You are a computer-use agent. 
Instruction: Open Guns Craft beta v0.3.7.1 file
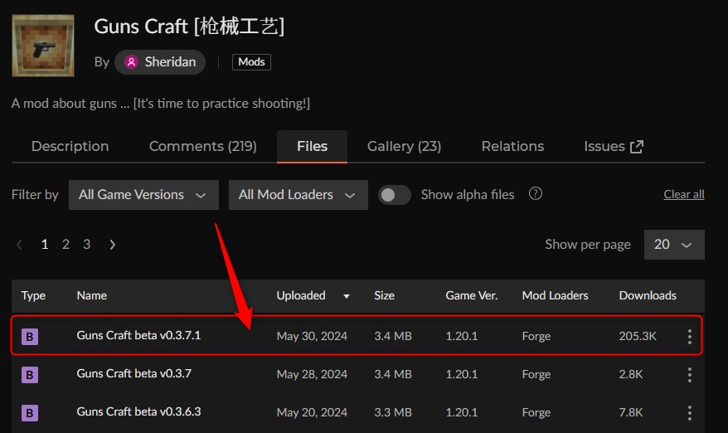138,335
